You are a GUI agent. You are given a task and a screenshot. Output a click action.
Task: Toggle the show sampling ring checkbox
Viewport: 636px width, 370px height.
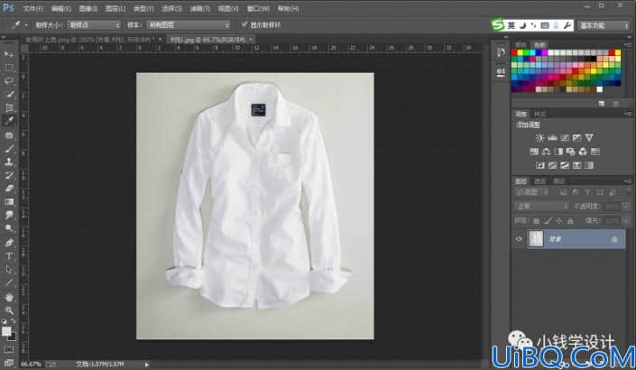tap(244, 24)
